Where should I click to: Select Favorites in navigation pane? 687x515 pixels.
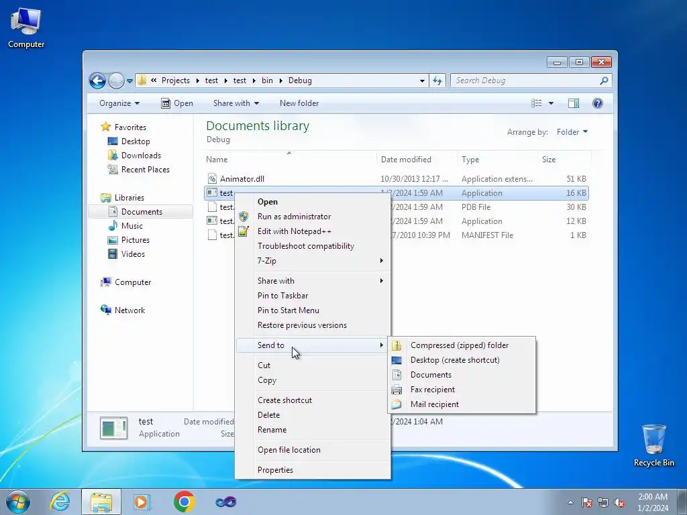coord(130,127)
